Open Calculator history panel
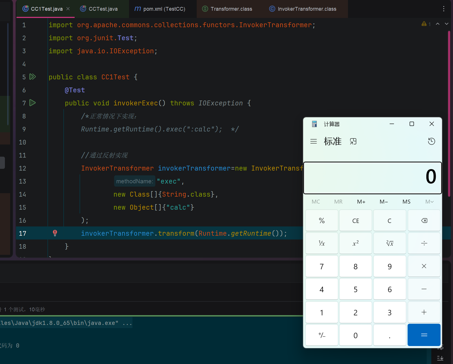The width and height of the screenshot is (453, 364). point(431,141)
